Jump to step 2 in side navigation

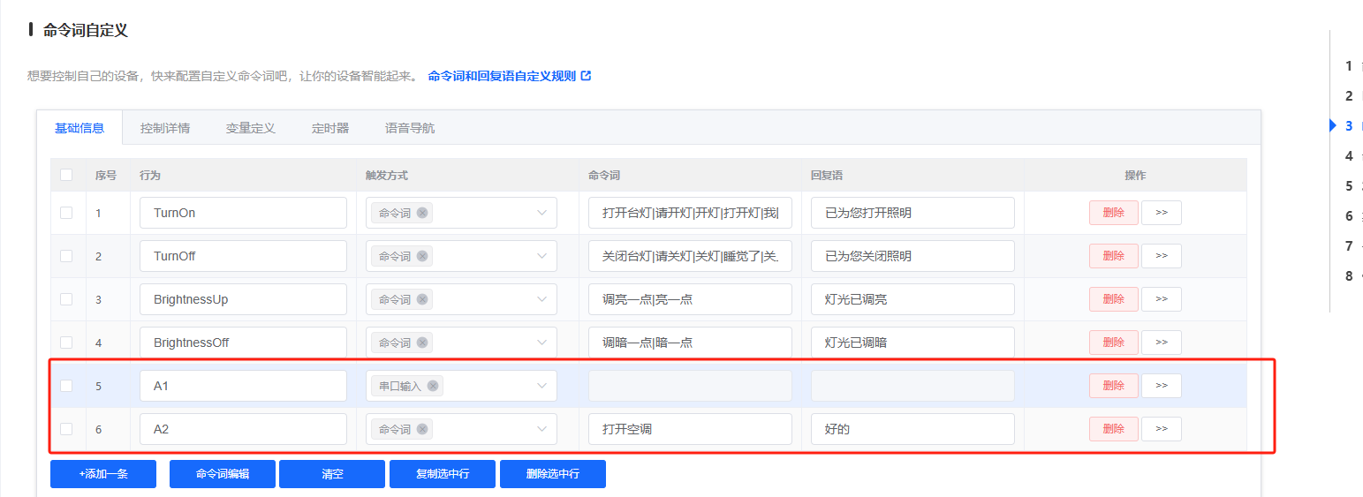click(x=1350, y=96)
